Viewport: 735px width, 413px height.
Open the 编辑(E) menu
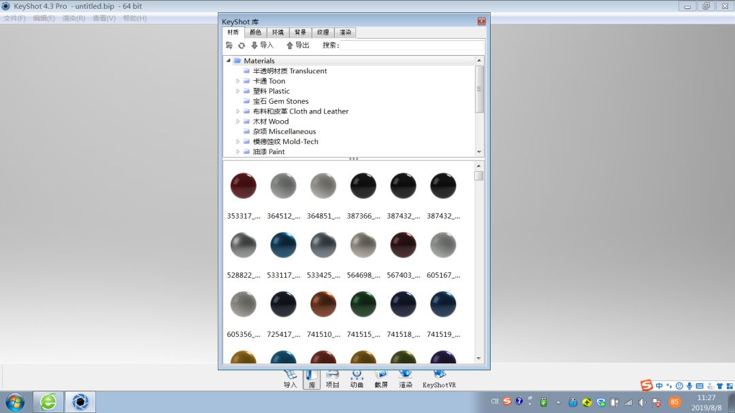coord(44,18)
